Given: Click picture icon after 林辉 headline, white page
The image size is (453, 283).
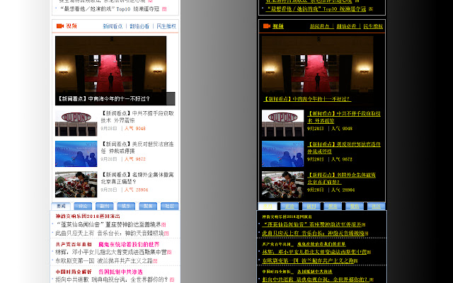Looking at the screenshot, I should point(169,253).
